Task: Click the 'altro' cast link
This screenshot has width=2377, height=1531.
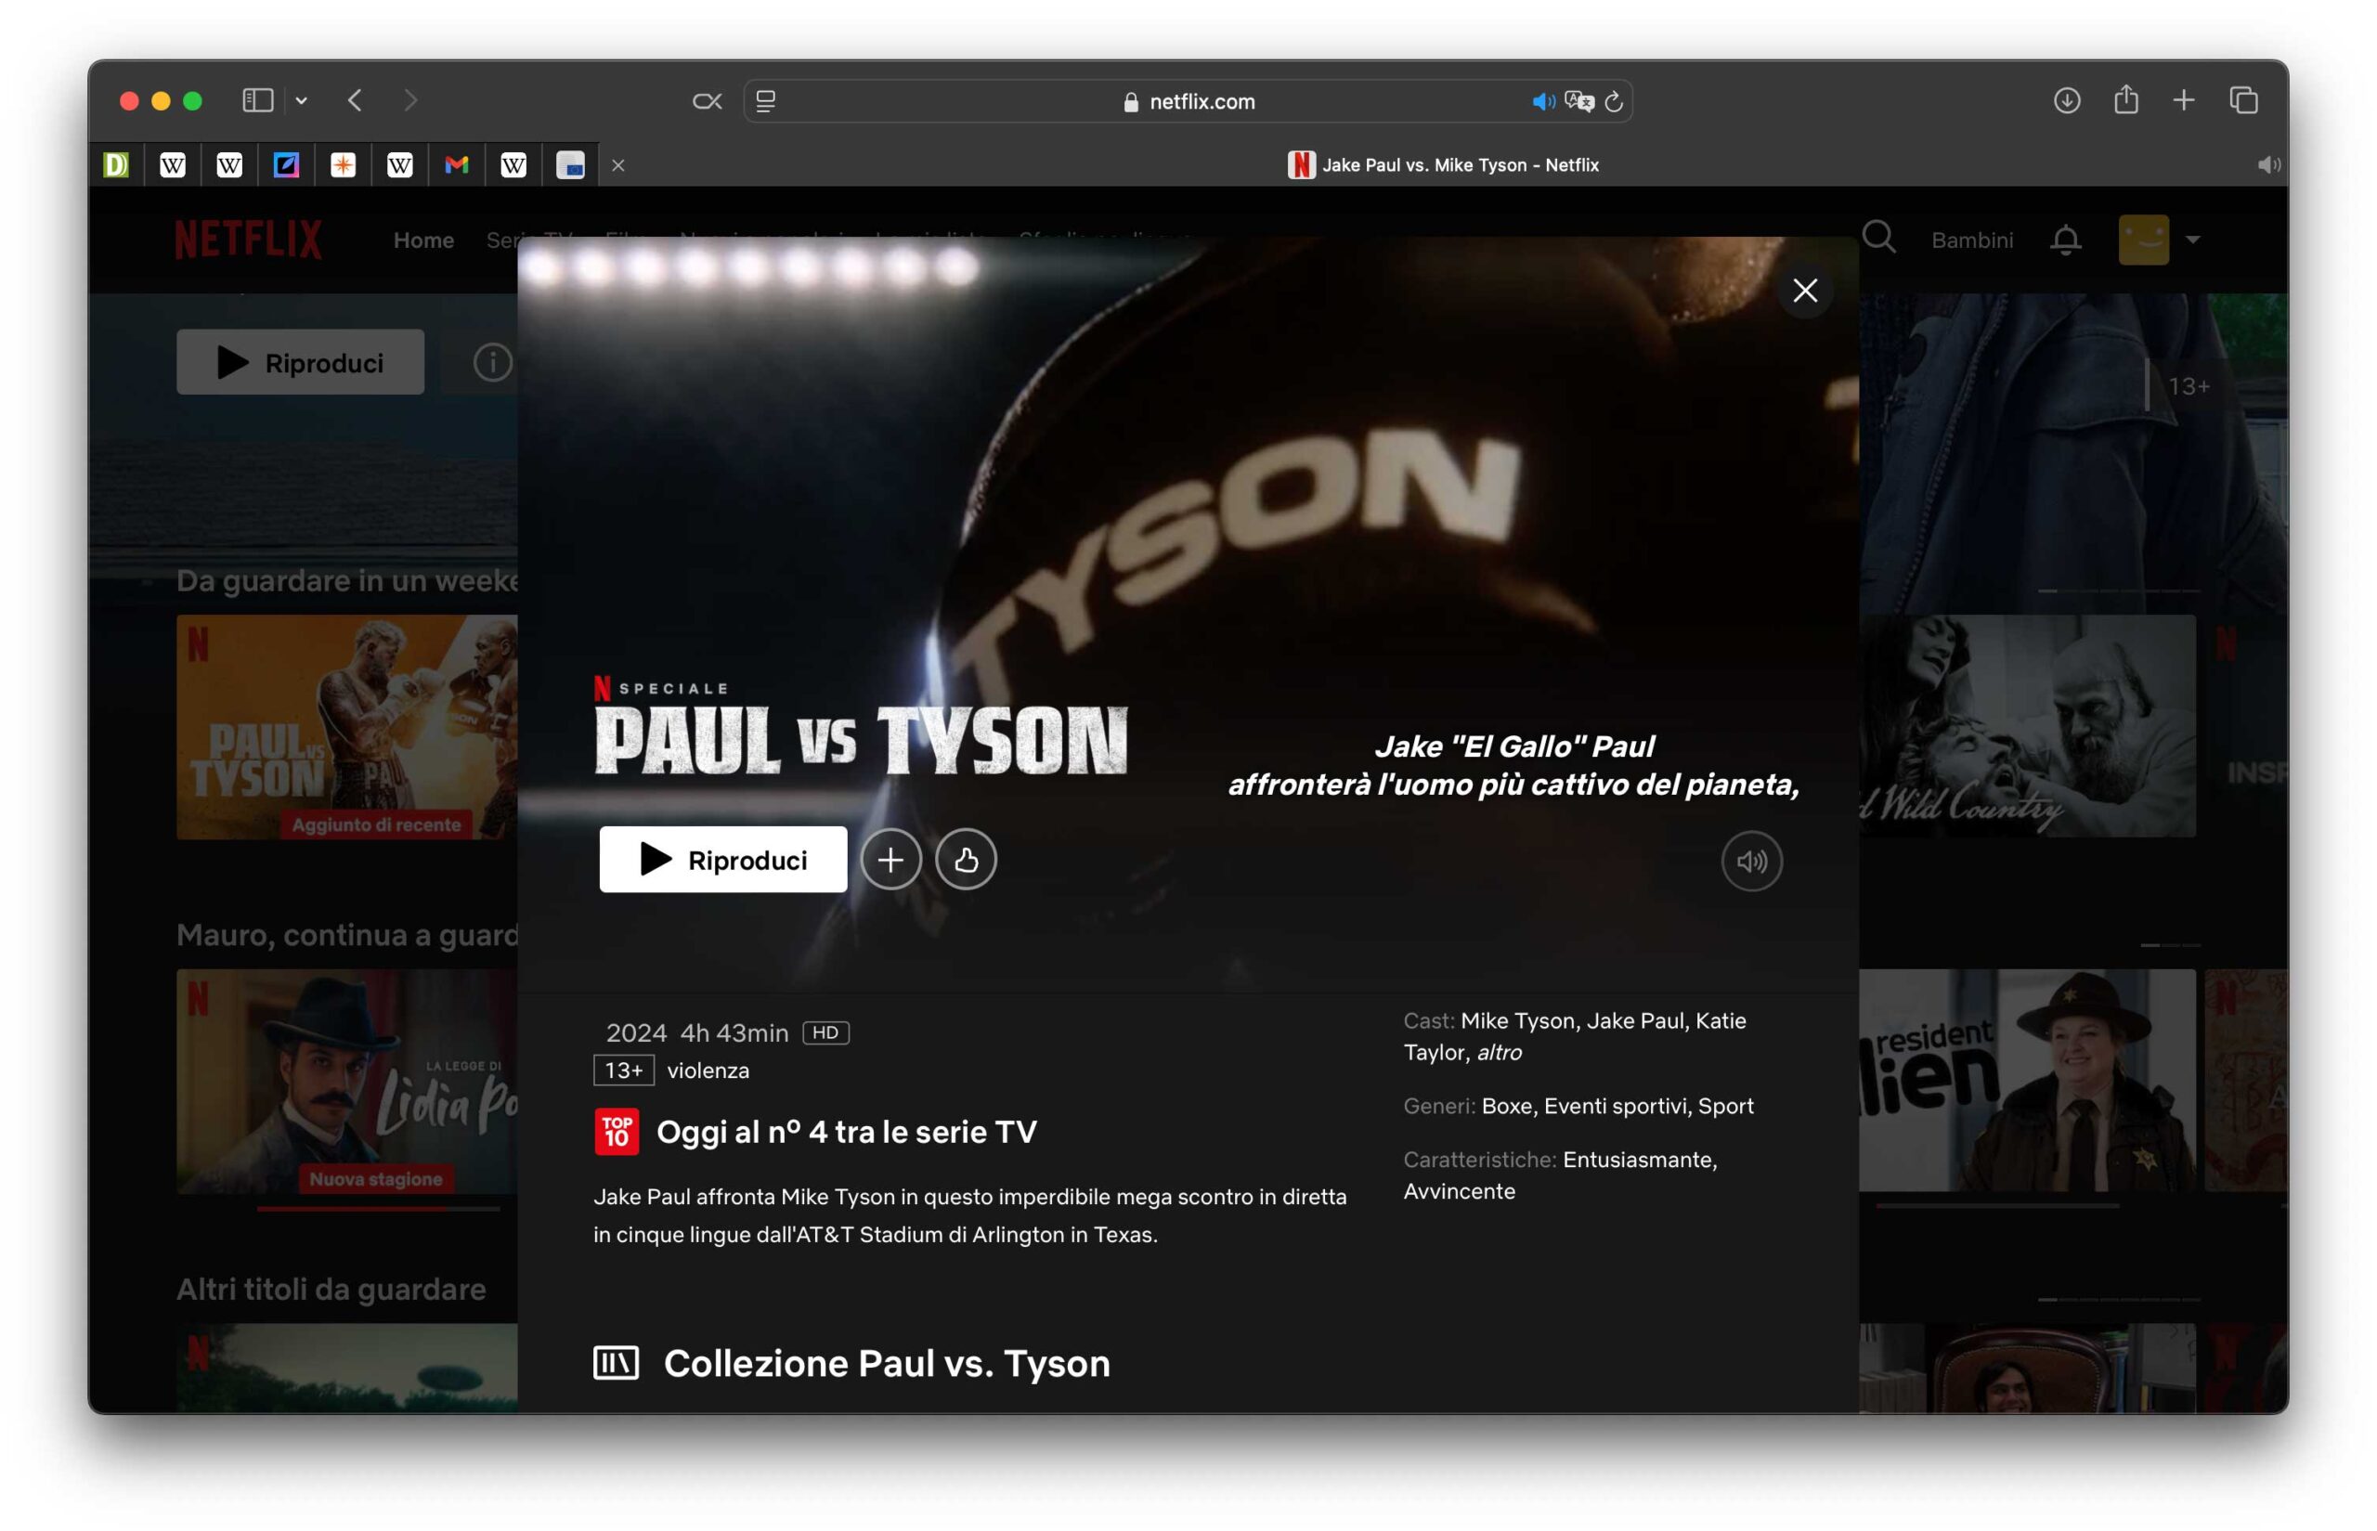Action: [1499, 1052]
